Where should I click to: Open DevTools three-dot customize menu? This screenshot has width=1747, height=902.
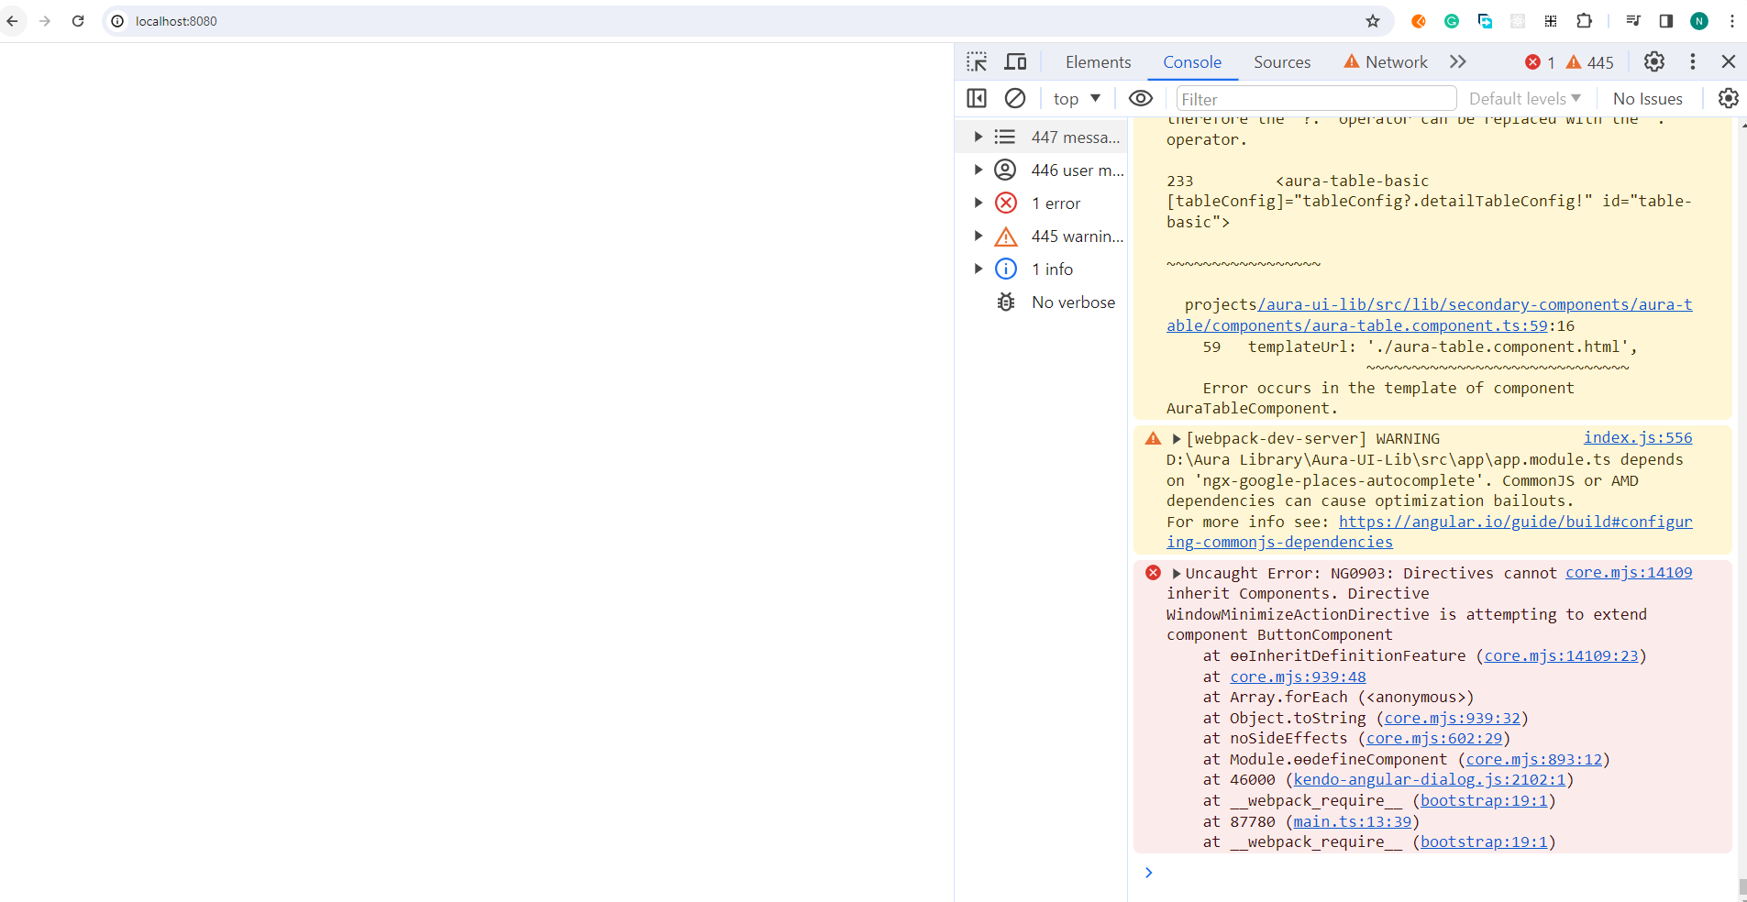(x=1692, y=61)
